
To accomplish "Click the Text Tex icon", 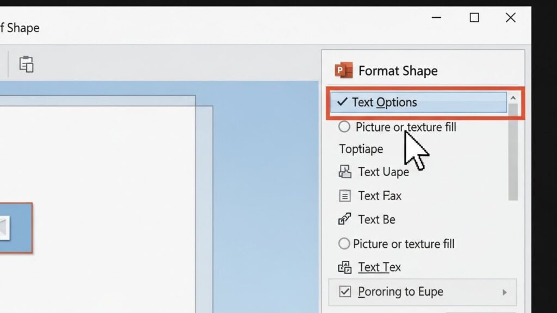I will (345, 267).
